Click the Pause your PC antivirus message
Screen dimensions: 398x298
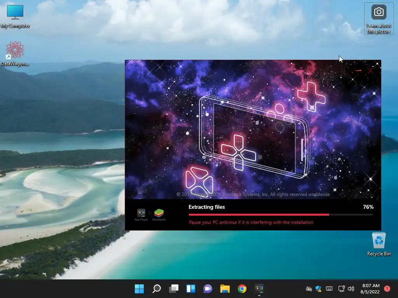pos(251,222)
